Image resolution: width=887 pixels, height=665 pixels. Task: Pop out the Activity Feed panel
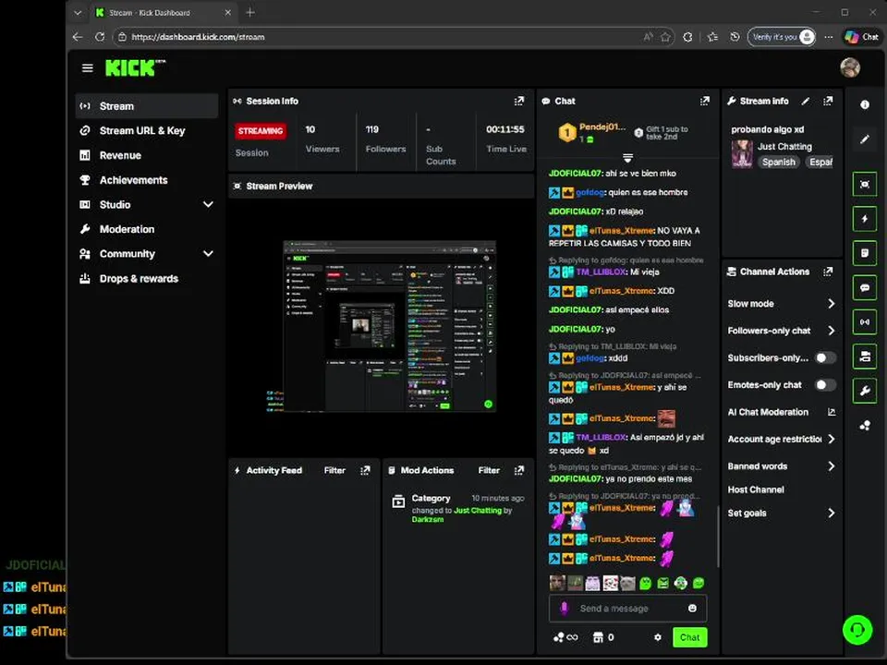366,470
